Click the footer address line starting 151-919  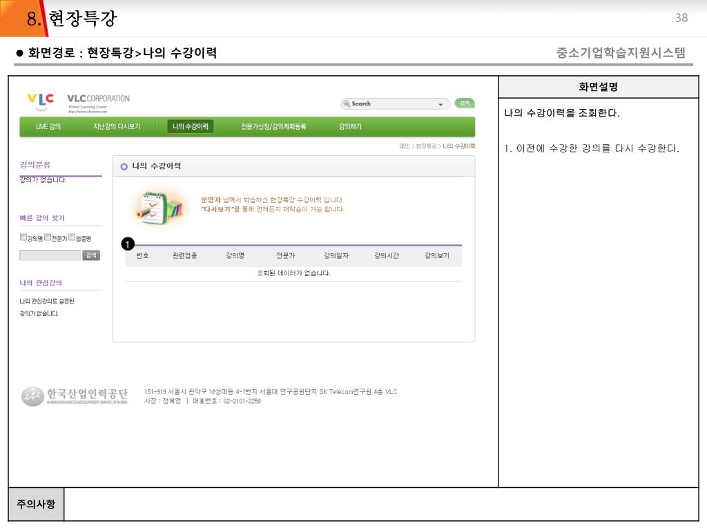(x=271, y=392)
